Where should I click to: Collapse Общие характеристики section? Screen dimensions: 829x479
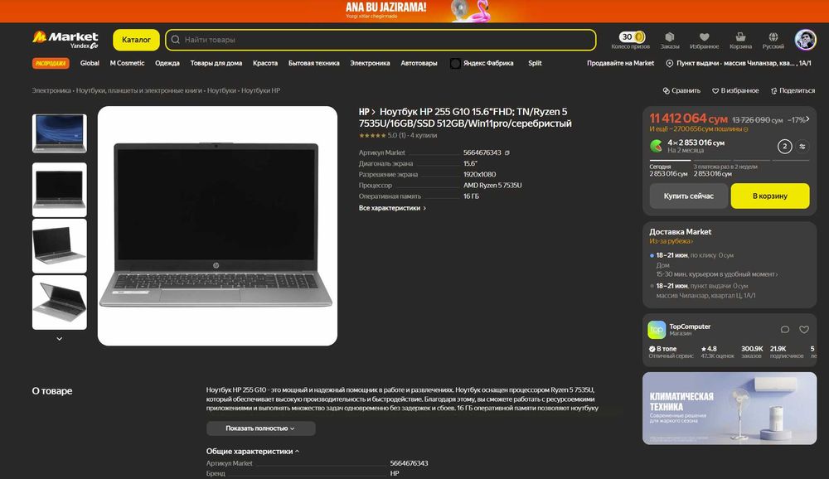coord(252,452)
